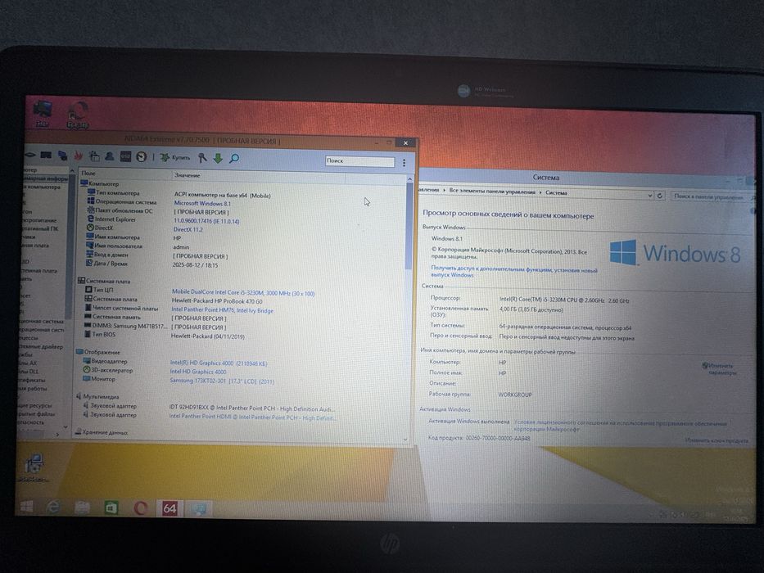Image resolution: width=764 pixels, height=573 pixels.
Task: Click the Все элементы панели управления breadcrumb
Action: (492, 192)
